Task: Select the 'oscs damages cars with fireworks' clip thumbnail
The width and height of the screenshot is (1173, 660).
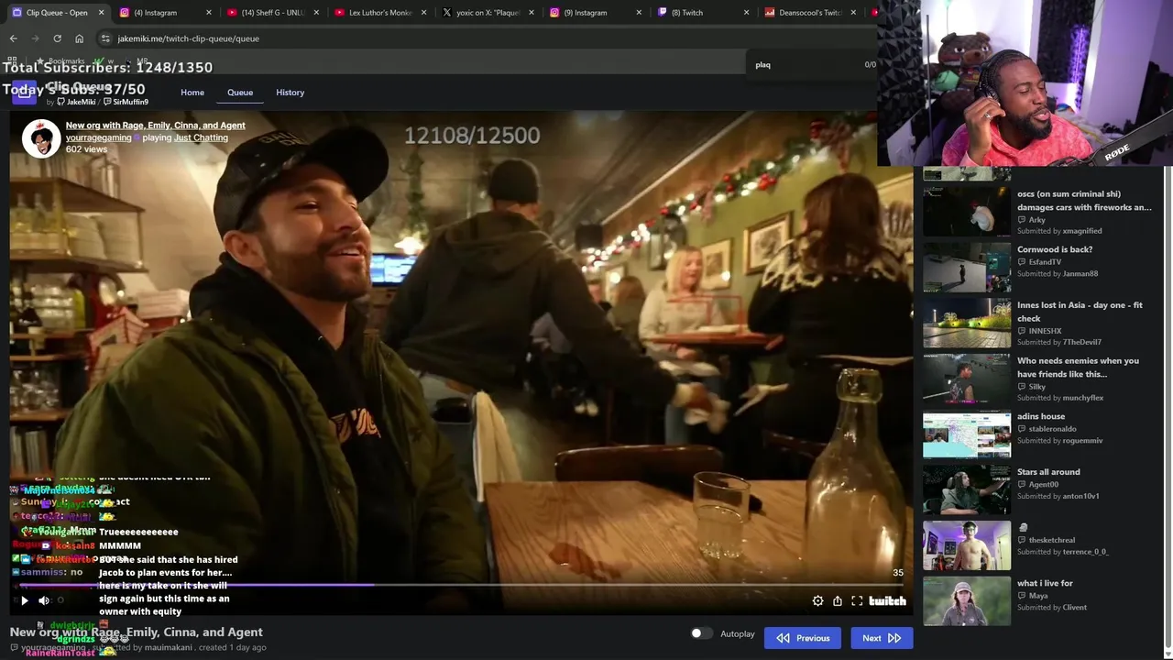Action: point(967,211)
